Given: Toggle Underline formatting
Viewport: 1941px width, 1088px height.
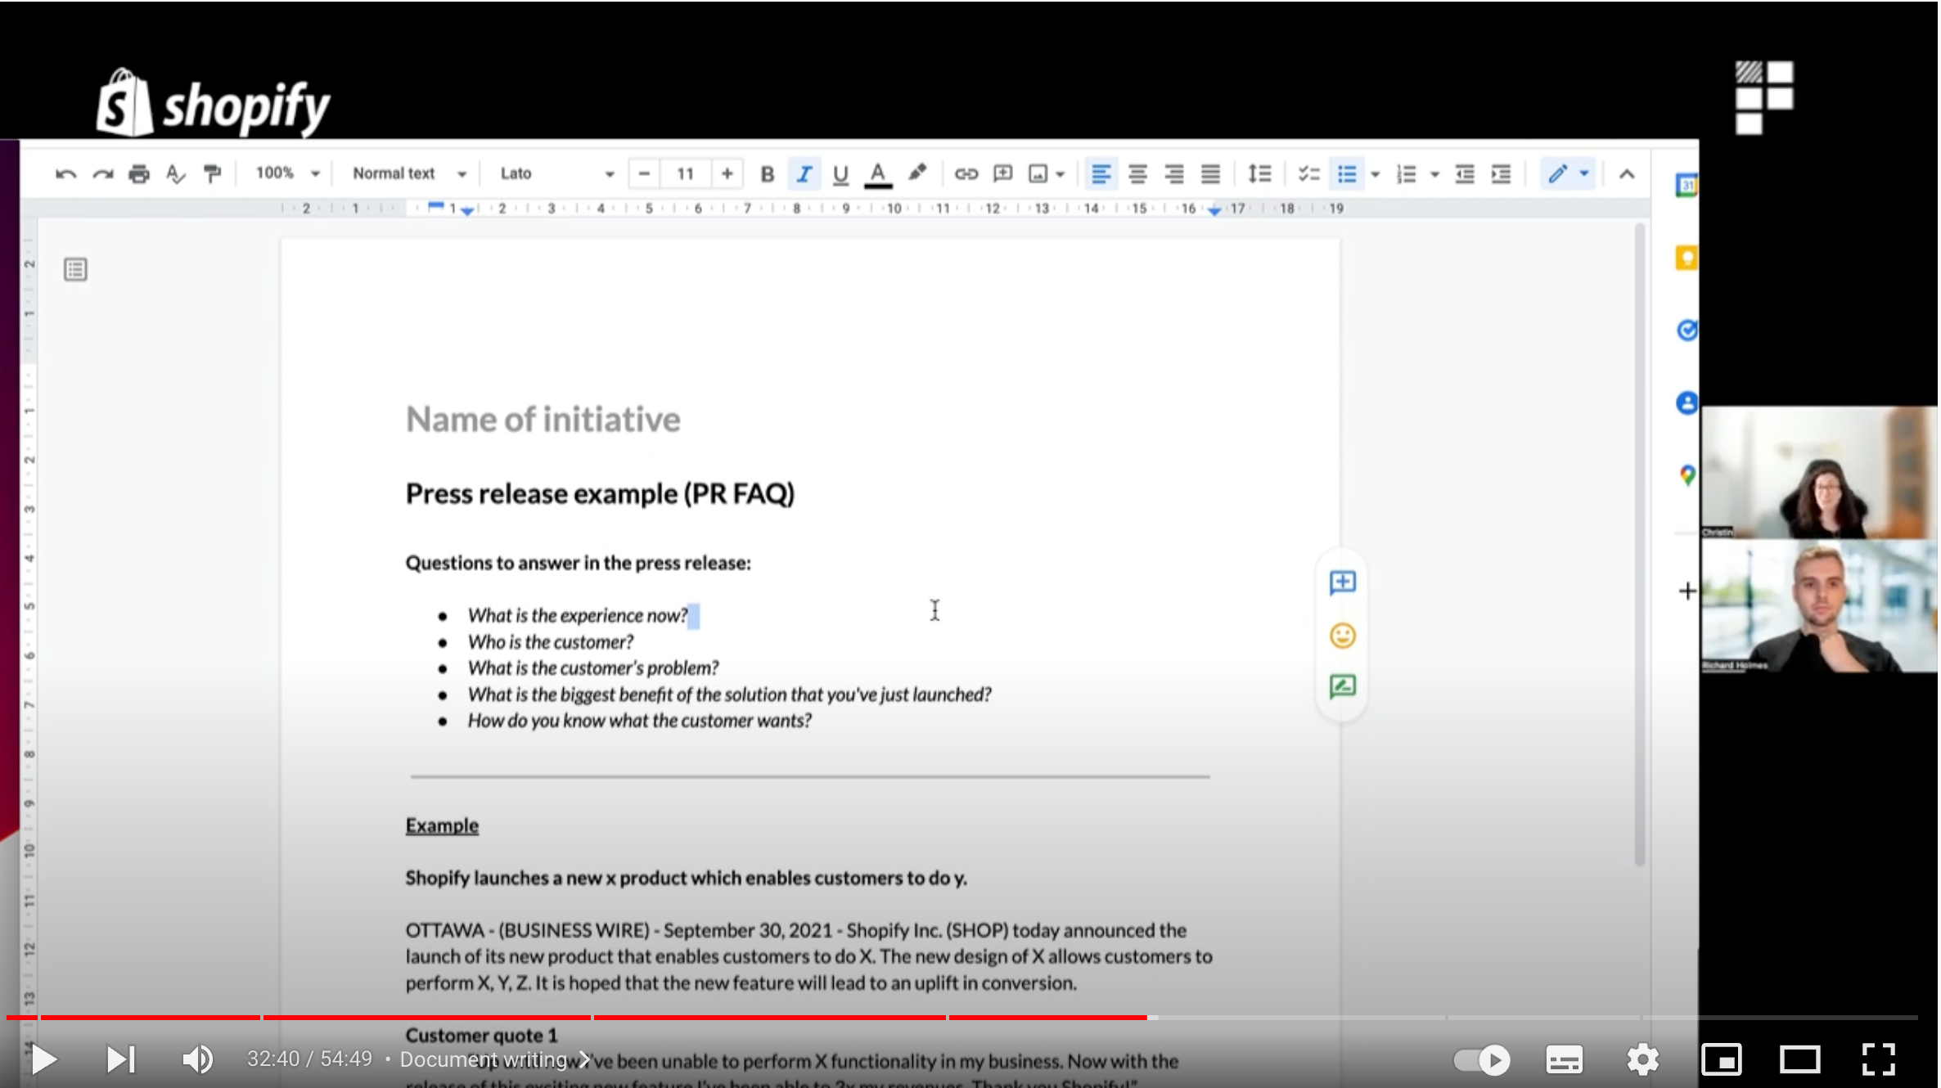Looking at the screenshot, I should tap(840, 173).
